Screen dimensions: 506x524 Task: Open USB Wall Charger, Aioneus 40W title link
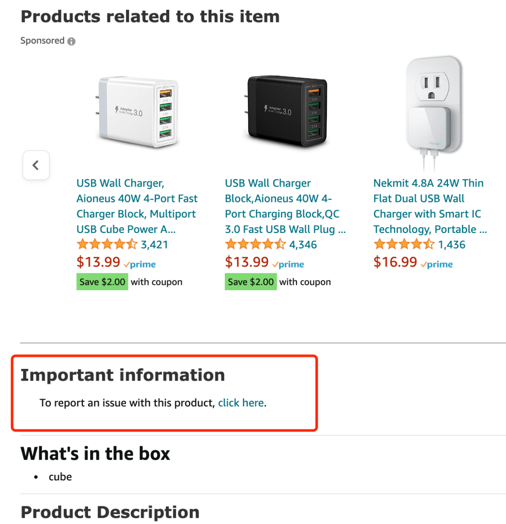[137, 206]
